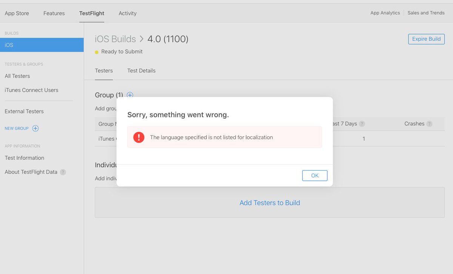Switch to Test Details sub-tab
The width and height of the screenshot is (453, 274).
[142, 71]
